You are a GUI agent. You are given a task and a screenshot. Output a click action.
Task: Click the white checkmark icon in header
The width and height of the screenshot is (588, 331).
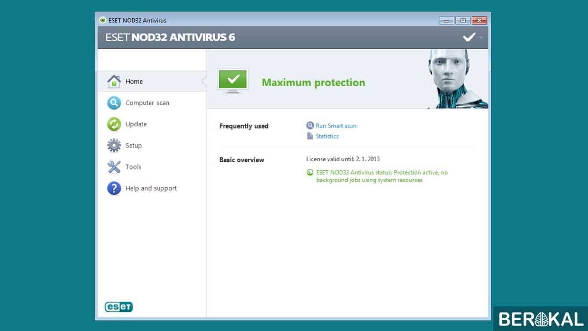tap(469, 37)
